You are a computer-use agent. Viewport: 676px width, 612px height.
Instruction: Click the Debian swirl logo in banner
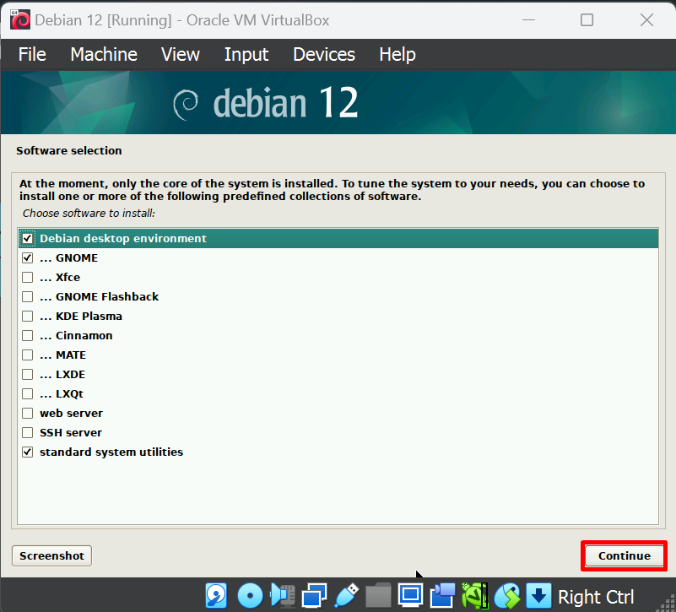tap(186, 105)
